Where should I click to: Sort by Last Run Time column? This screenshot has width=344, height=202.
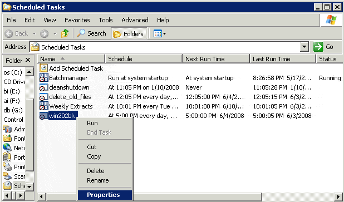pyautogui.click(x=283, y=59)
